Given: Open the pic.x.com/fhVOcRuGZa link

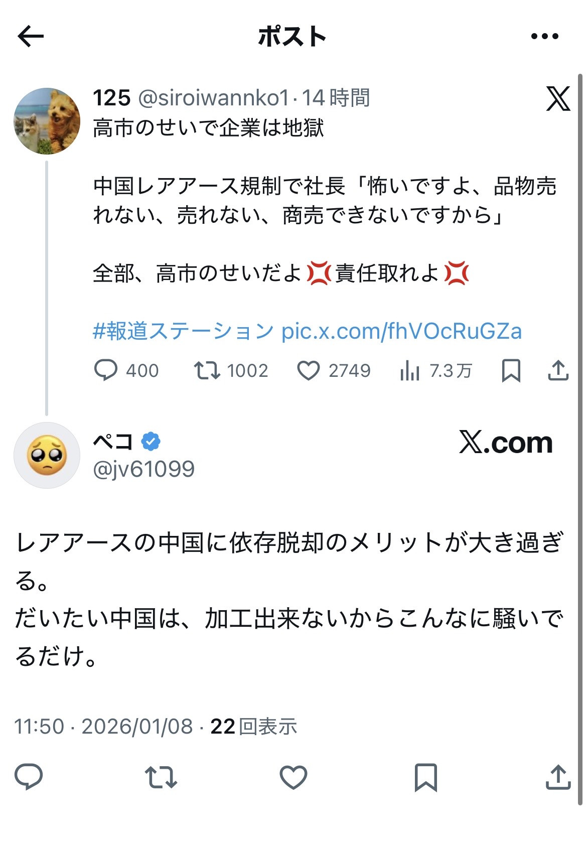Looking at the screenshot, I should pos(402,331).
